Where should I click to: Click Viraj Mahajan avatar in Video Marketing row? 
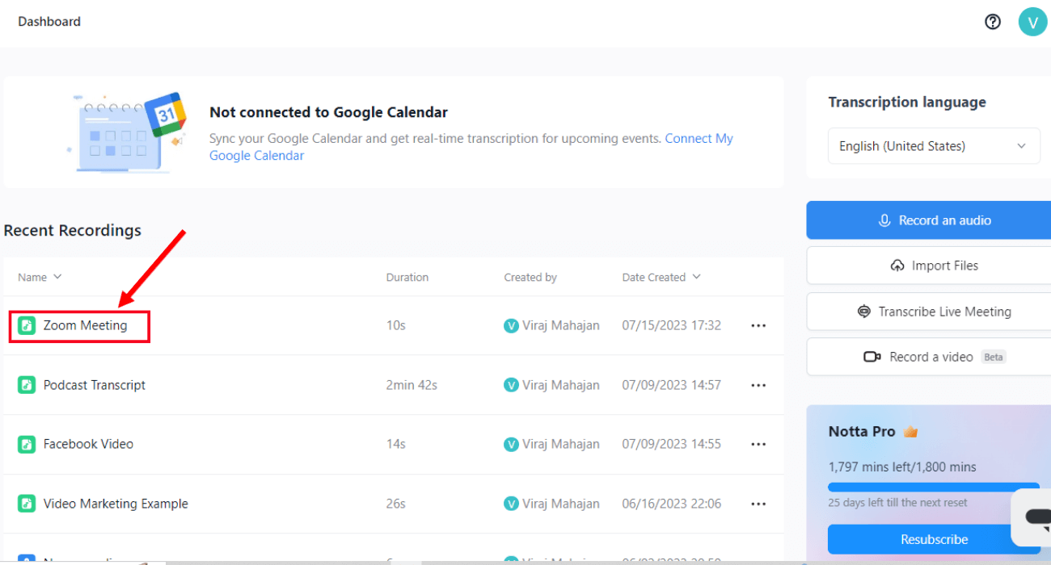(x=511, y=504)
